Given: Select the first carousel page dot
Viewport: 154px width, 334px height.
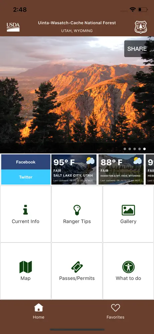Looking at the screenshot, I should (x=125, y=149).
